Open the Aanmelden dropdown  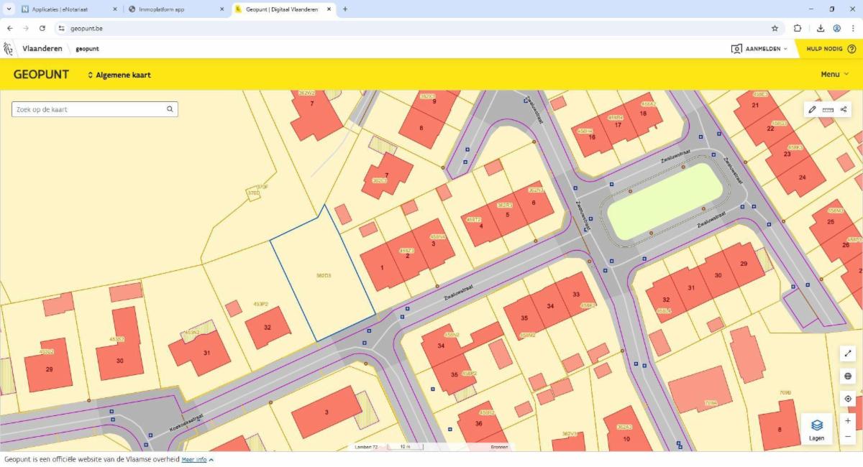[759, 49]
